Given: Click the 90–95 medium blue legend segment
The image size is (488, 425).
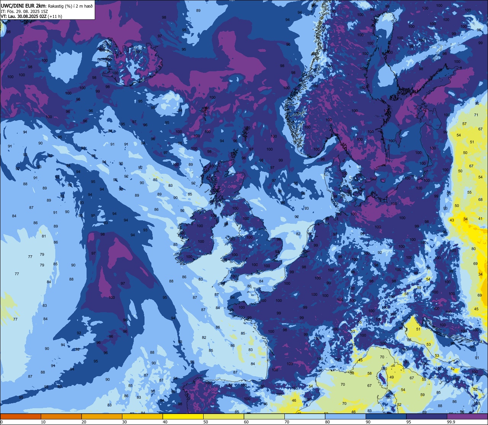Looking at the screenshot, I should pos(386,417).
